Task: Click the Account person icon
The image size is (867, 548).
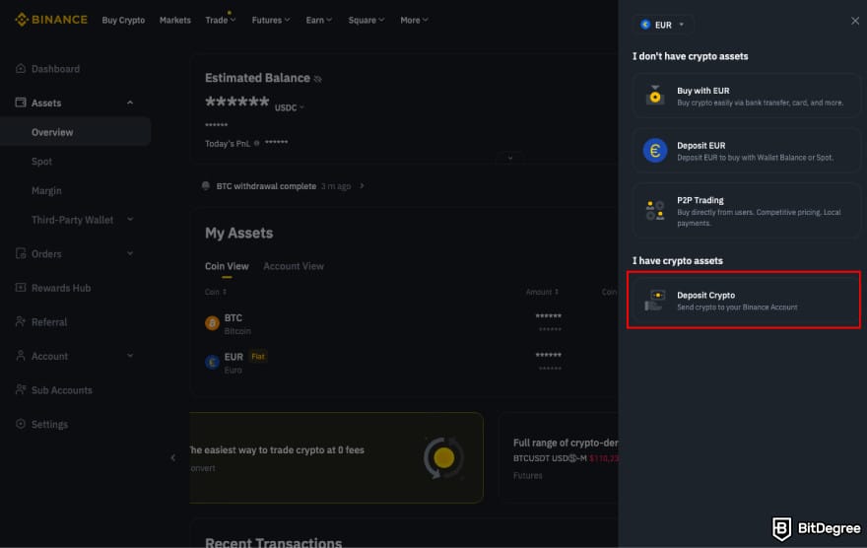Action: point(21,356)
